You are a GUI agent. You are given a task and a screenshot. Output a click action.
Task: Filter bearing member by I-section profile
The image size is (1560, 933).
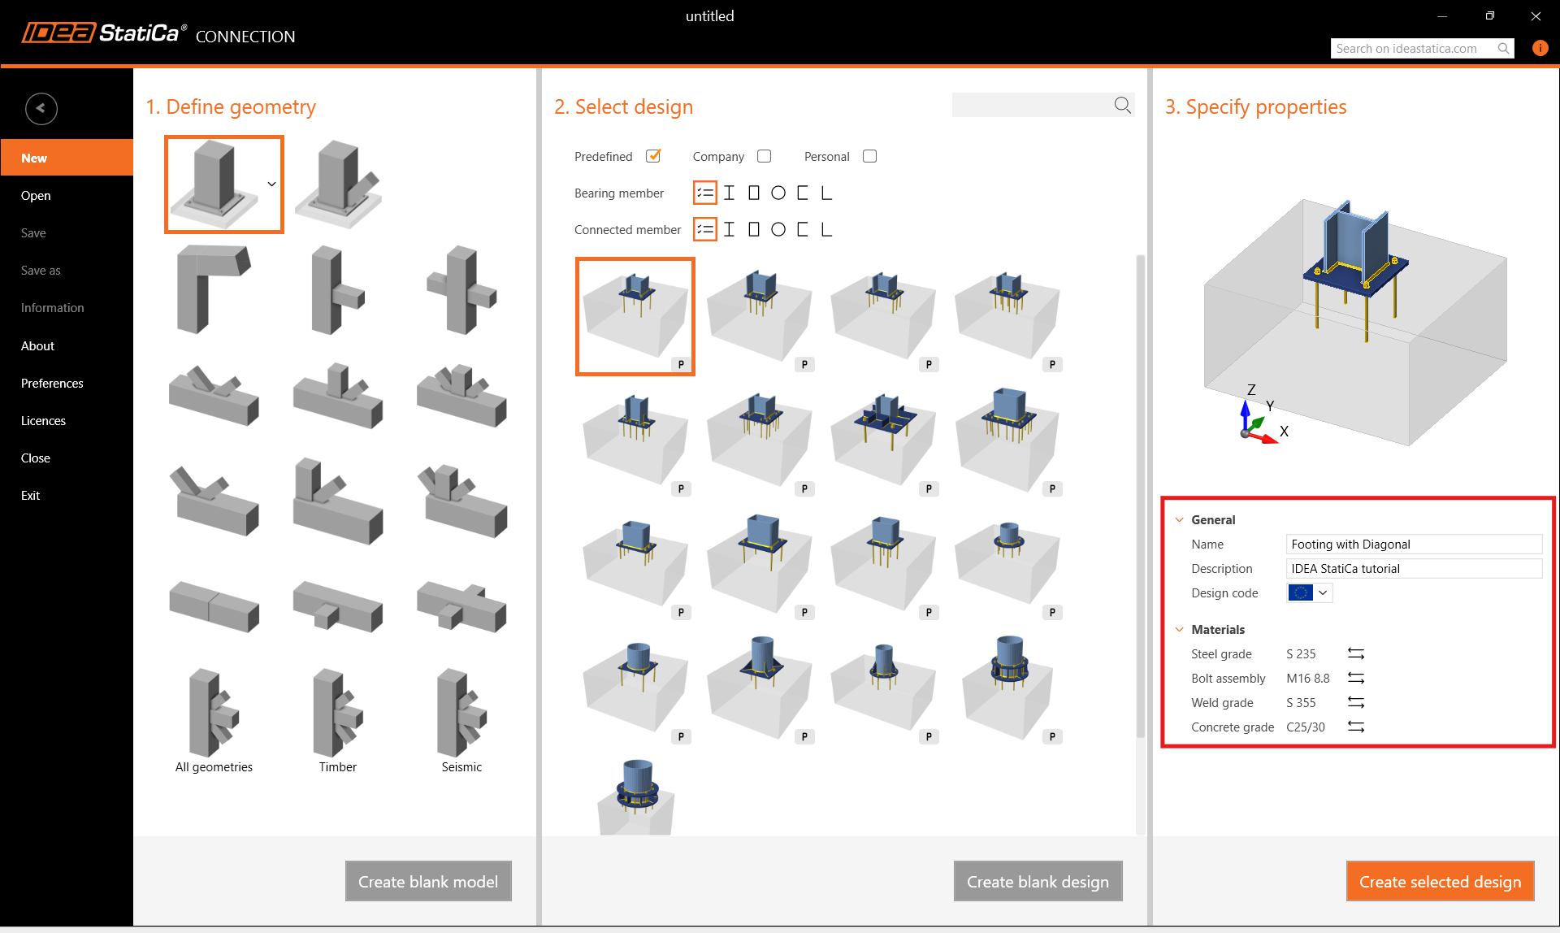[x=729, y=192]
